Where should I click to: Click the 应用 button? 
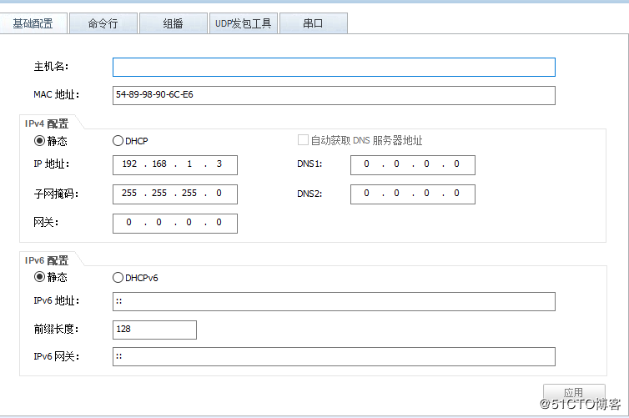coord(574,392)
